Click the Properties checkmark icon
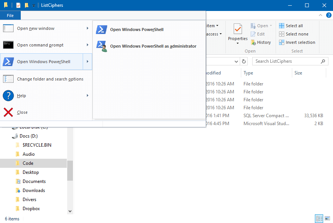The height and width of the screenshot is (223, 333). [237, 29]
